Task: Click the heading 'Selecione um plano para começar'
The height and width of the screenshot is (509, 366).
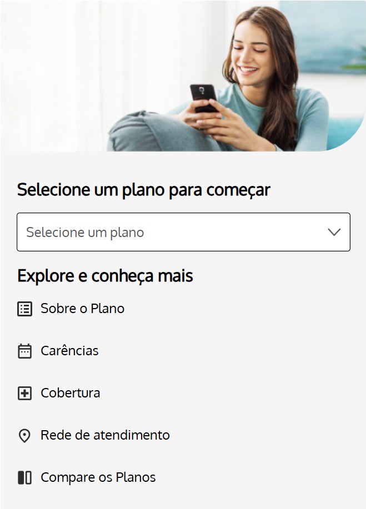Action: click(x=144, y=190)
